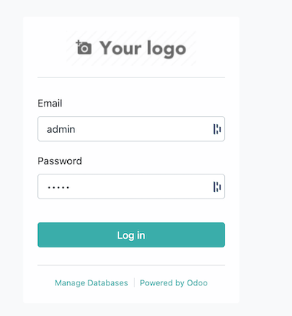Viewport: 292px width, 316px height.
Task: Click the gray page background outside the card
Action: click(265, 158)
